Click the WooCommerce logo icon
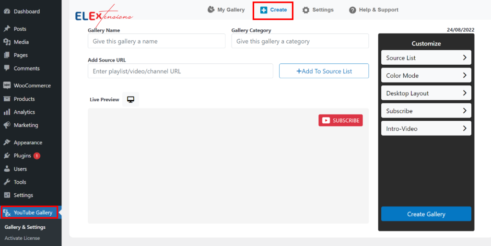This screenshot has width=491, height=246. 7,85
